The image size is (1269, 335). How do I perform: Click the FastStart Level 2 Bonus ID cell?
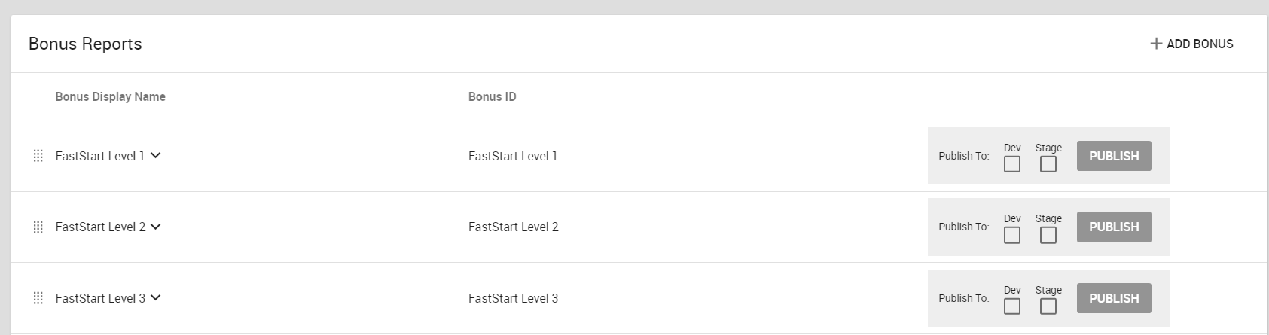pyautogui.click(x=513, y=227)
